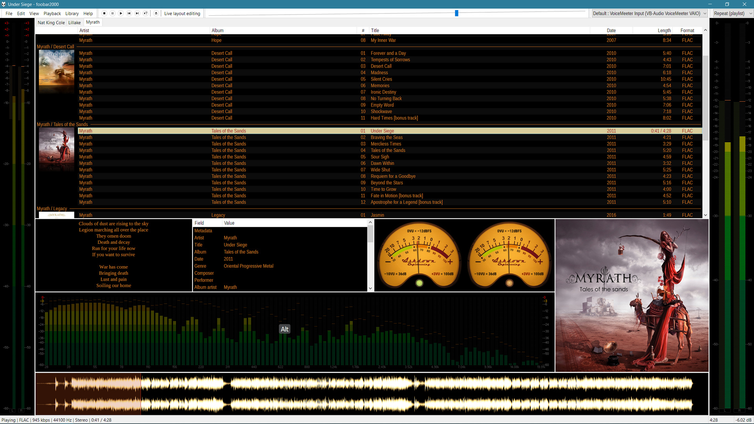Open the Library menu
This screenshot has width=754, height=424.
pos(72,13)
